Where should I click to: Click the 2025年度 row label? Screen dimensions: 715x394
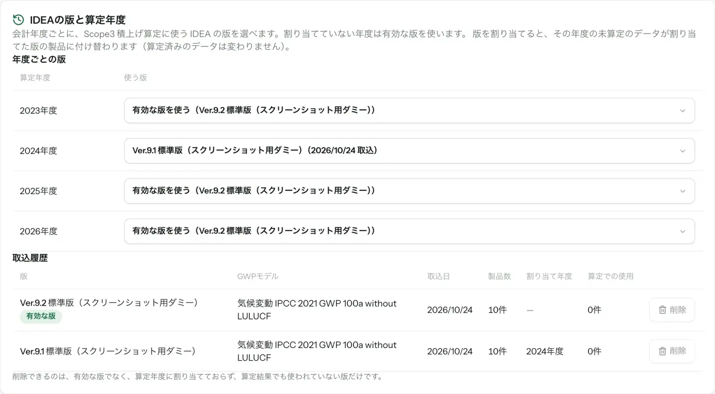click(38, 191)
